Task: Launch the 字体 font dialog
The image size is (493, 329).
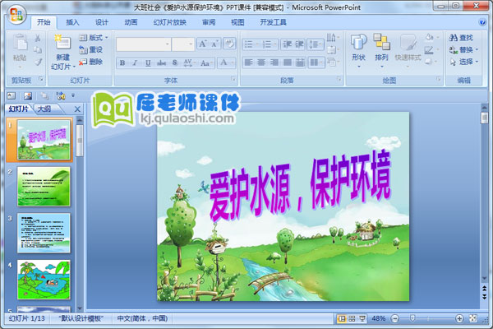Action: pos(233,79)
